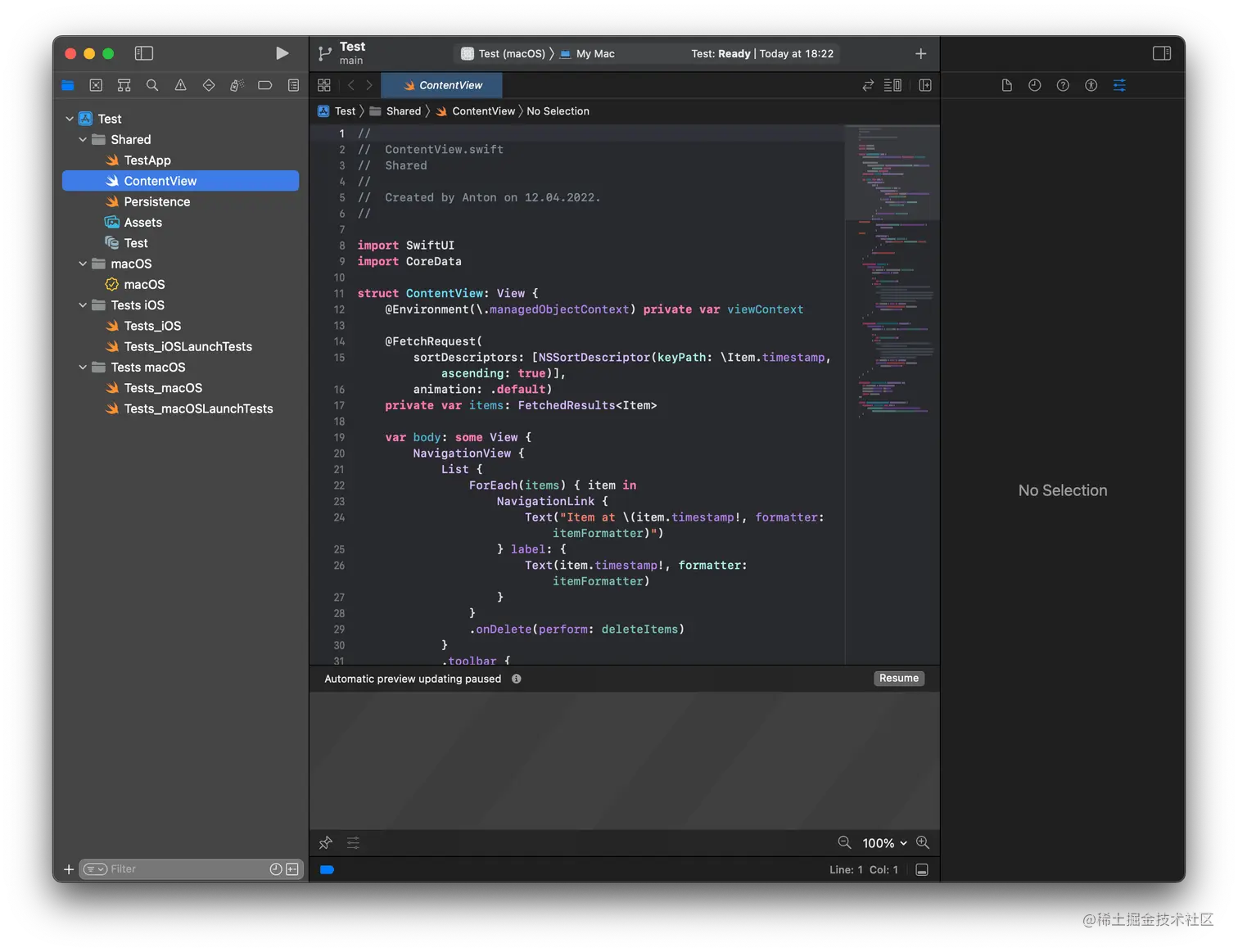Run the project with the play button
This screenshot has height=952, width=1238.
coord(282,53)
